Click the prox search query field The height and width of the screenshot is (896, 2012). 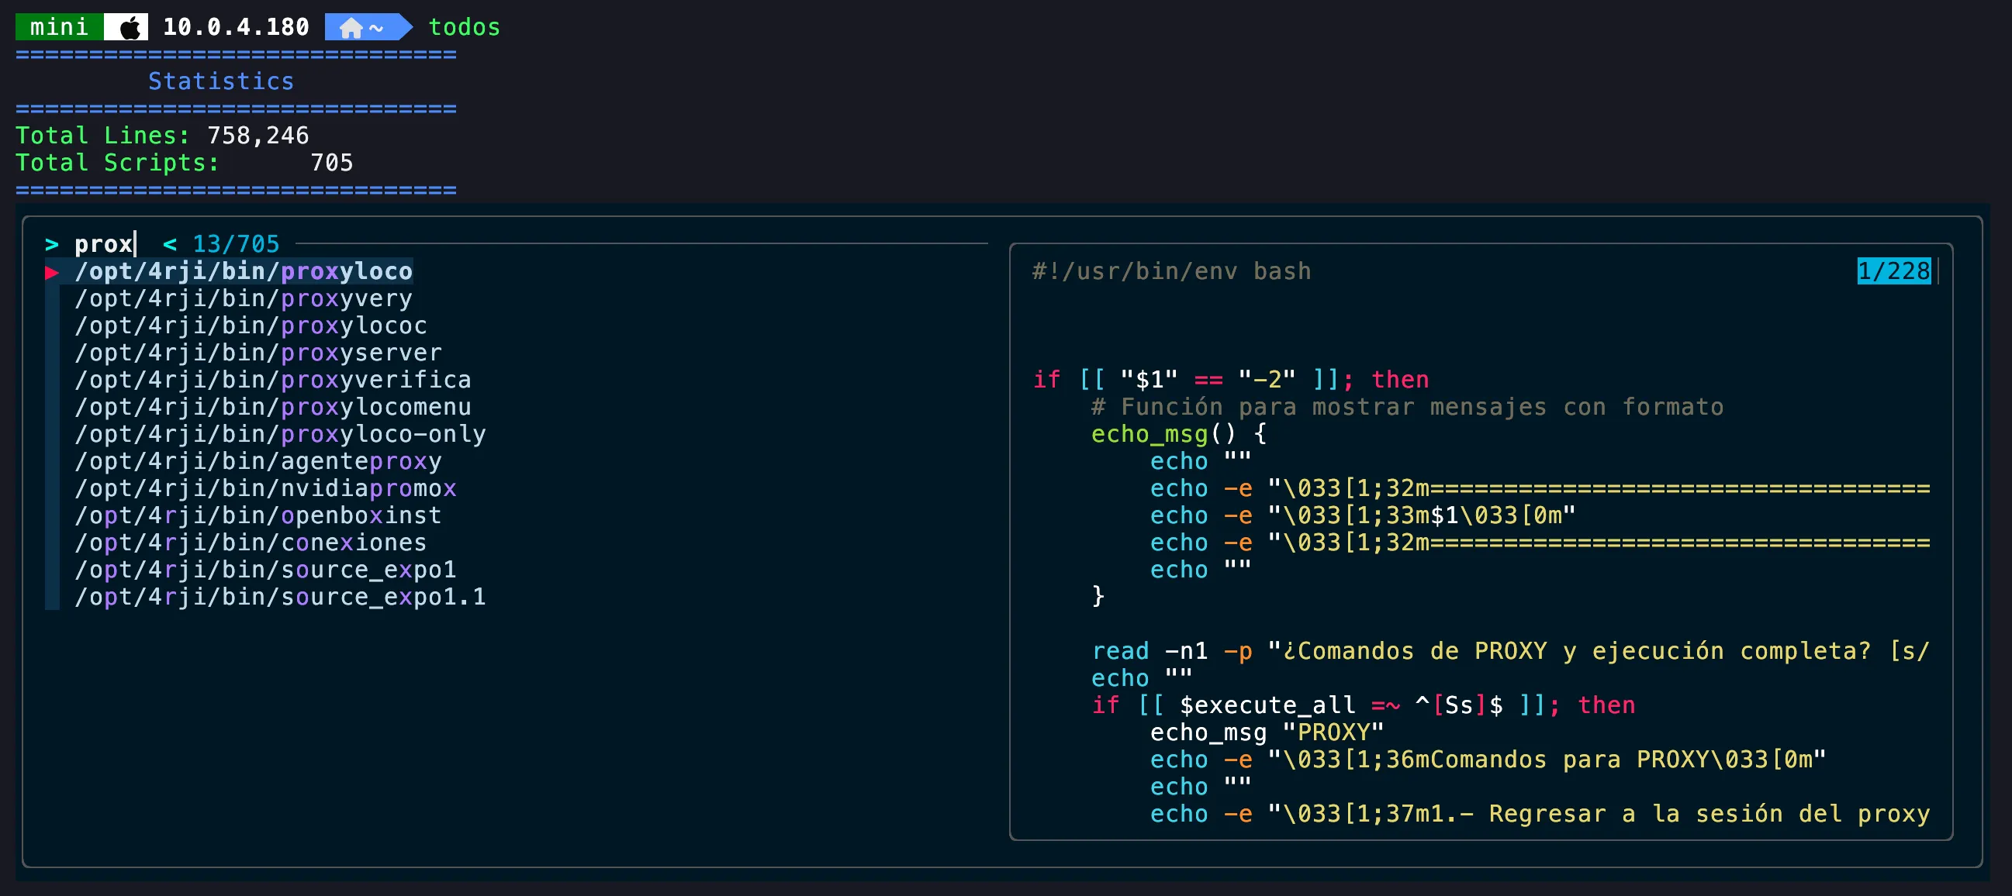[x=104, y=244]
